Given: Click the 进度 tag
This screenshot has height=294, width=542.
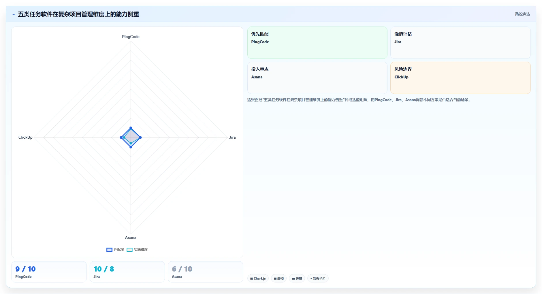Looking at the screenshot, I should point(297,278).
